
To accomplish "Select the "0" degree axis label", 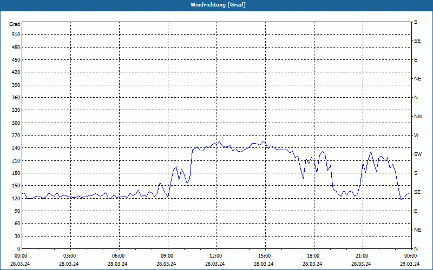I will tap(19, 249).
